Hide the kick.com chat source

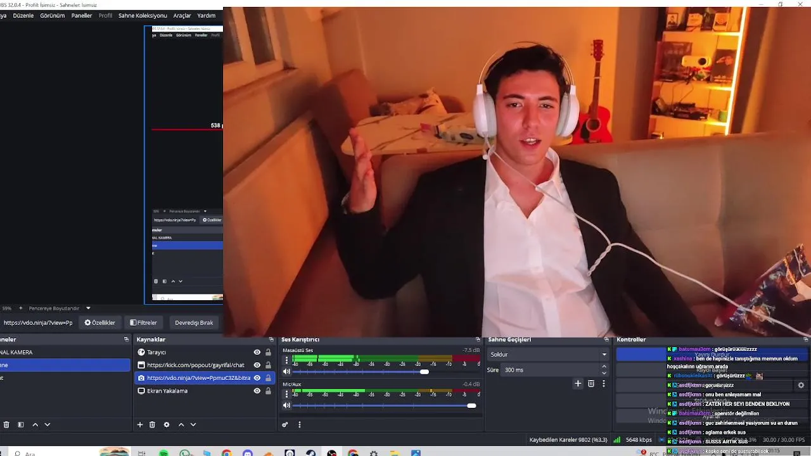(257, 365)
